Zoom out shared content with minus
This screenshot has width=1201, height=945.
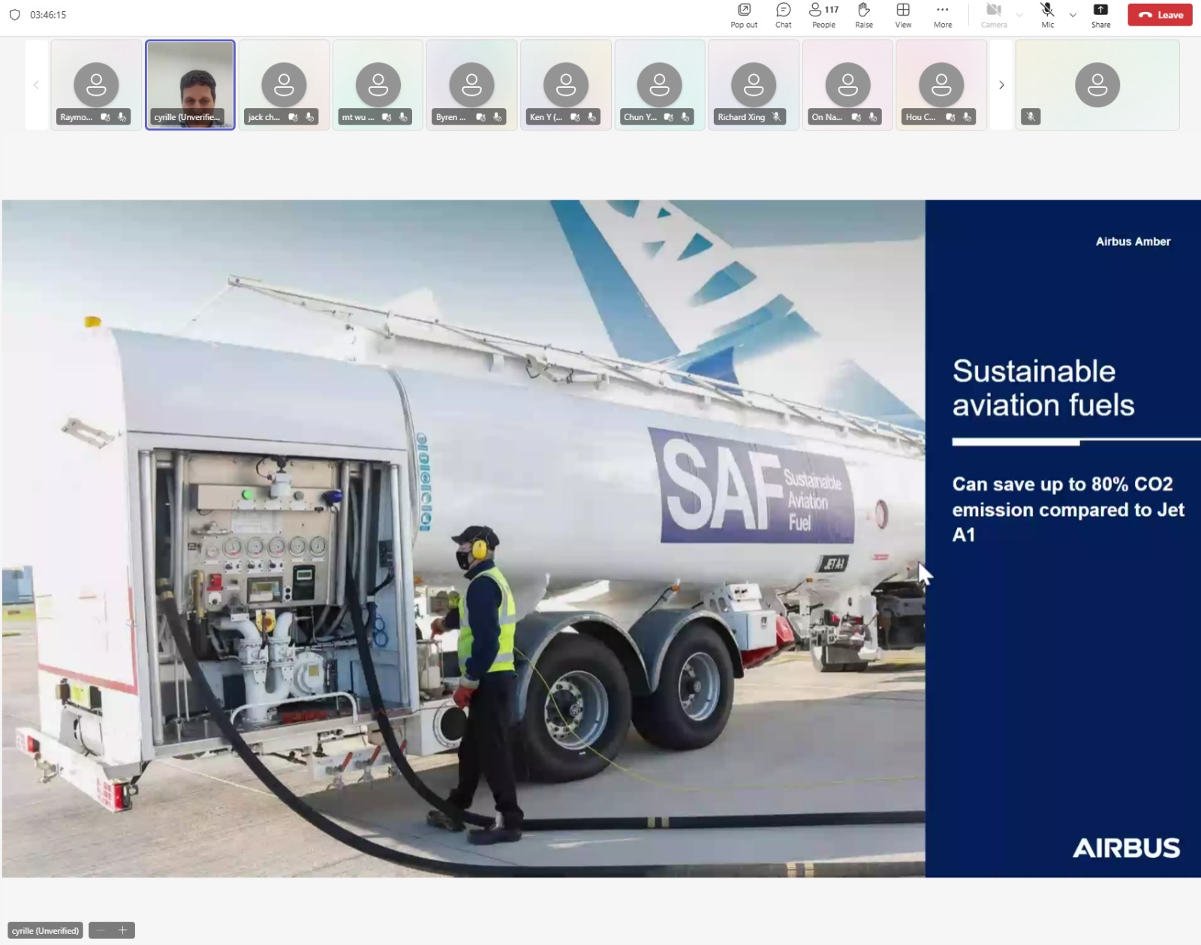(x=101, y=930)
